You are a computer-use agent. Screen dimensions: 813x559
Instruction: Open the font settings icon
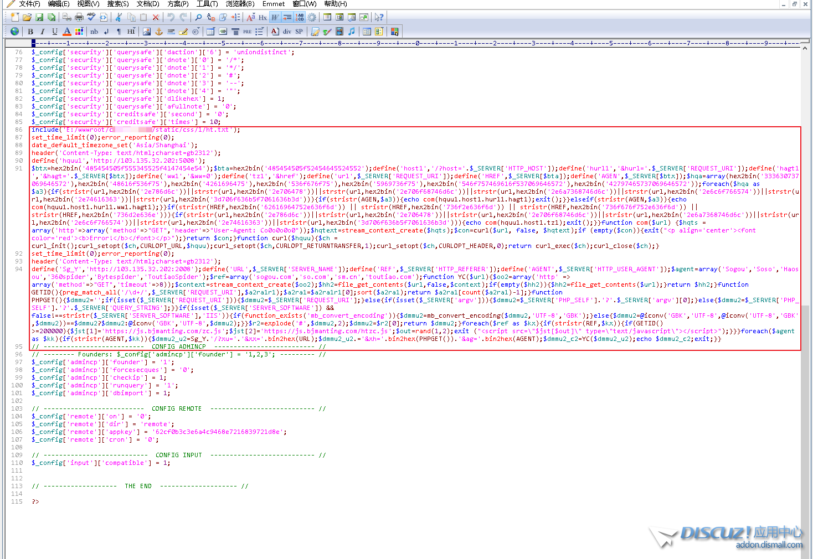point(251,17)
